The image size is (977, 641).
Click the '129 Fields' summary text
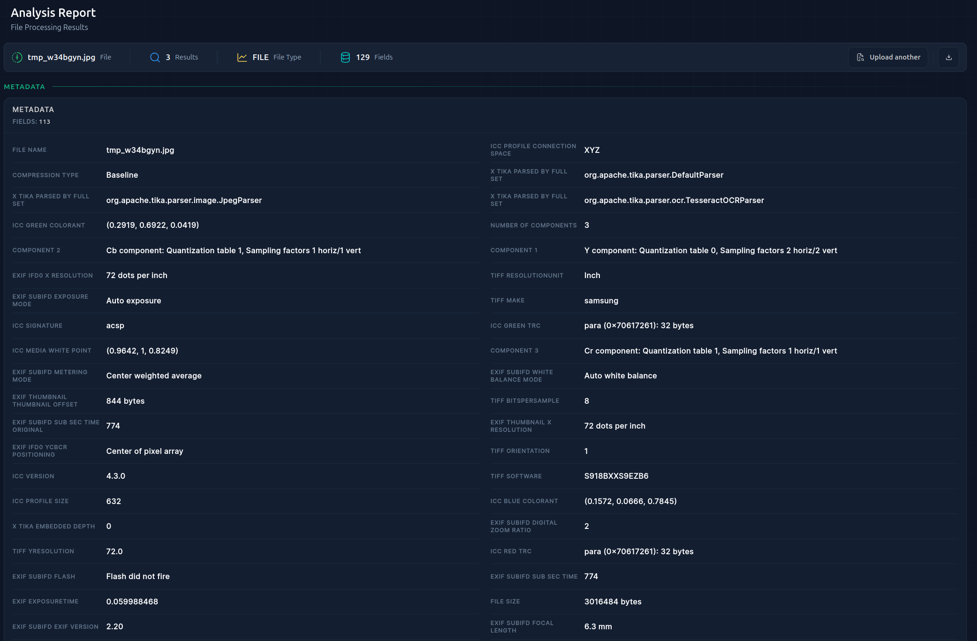point(374,57)
